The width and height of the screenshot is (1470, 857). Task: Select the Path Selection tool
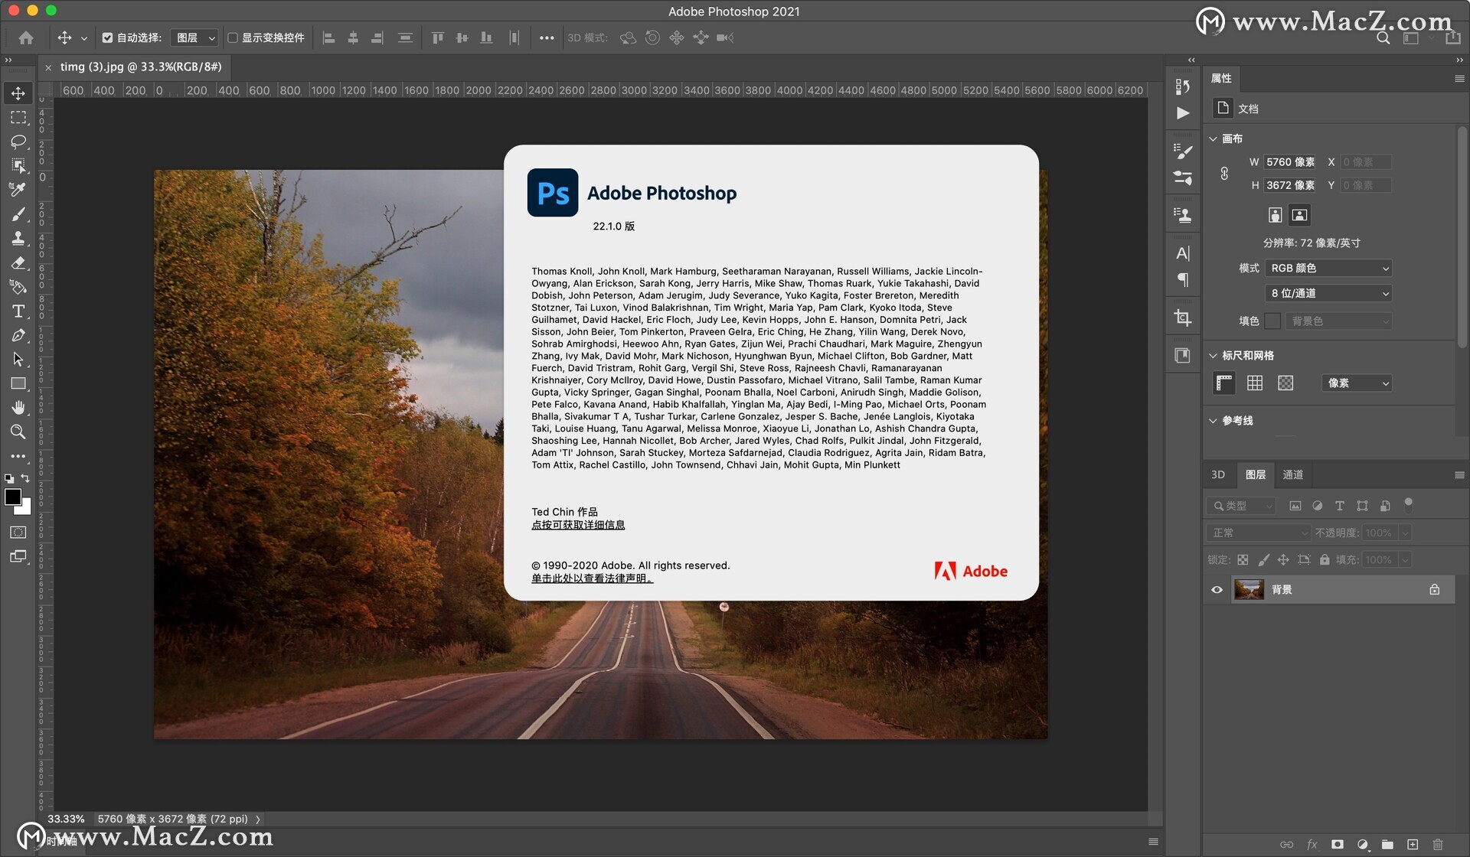coord(18,360)
